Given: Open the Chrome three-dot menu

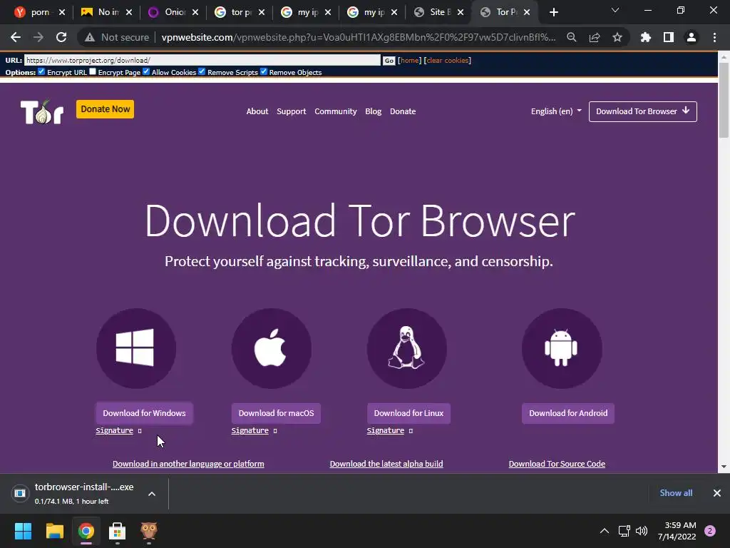Looking at the screenshot, I should [714, 37].
